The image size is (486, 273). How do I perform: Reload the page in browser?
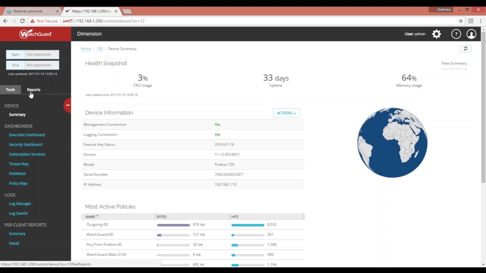pyautogui.click(x=22, y=21)
